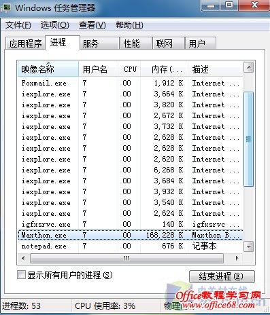Enable 显示所有用户的进程 checkbox

coord(21,275)
